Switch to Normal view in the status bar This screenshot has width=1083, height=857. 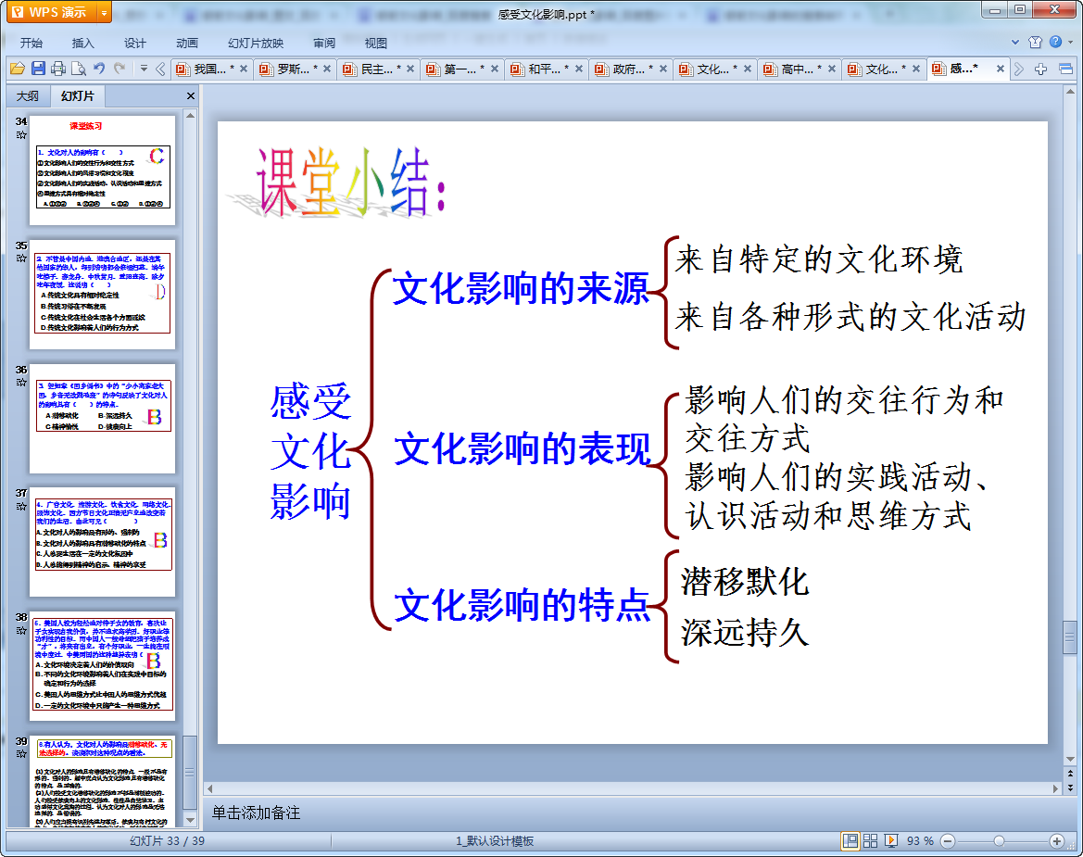[x=850, y=840]
